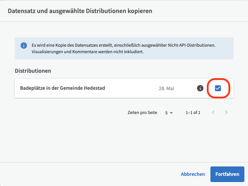
Task: Click the 1–1 of 1 pagination text
Action: tap(193, 113)
